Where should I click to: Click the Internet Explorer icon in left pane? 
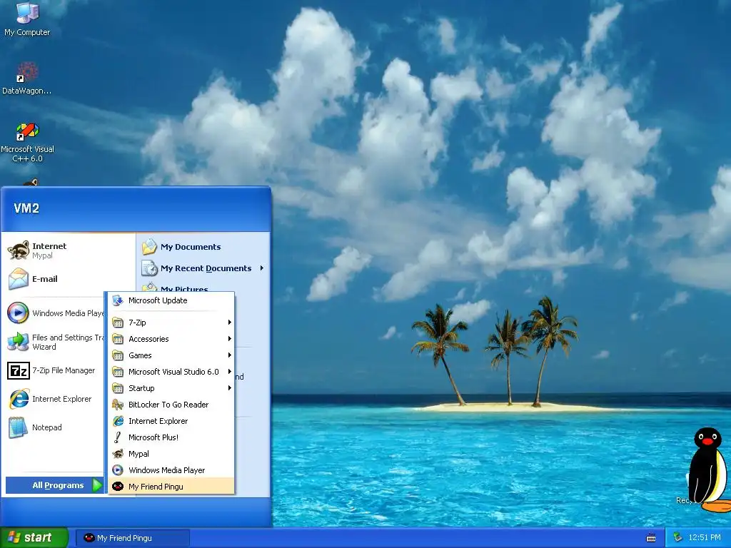(x=19, y=399)
